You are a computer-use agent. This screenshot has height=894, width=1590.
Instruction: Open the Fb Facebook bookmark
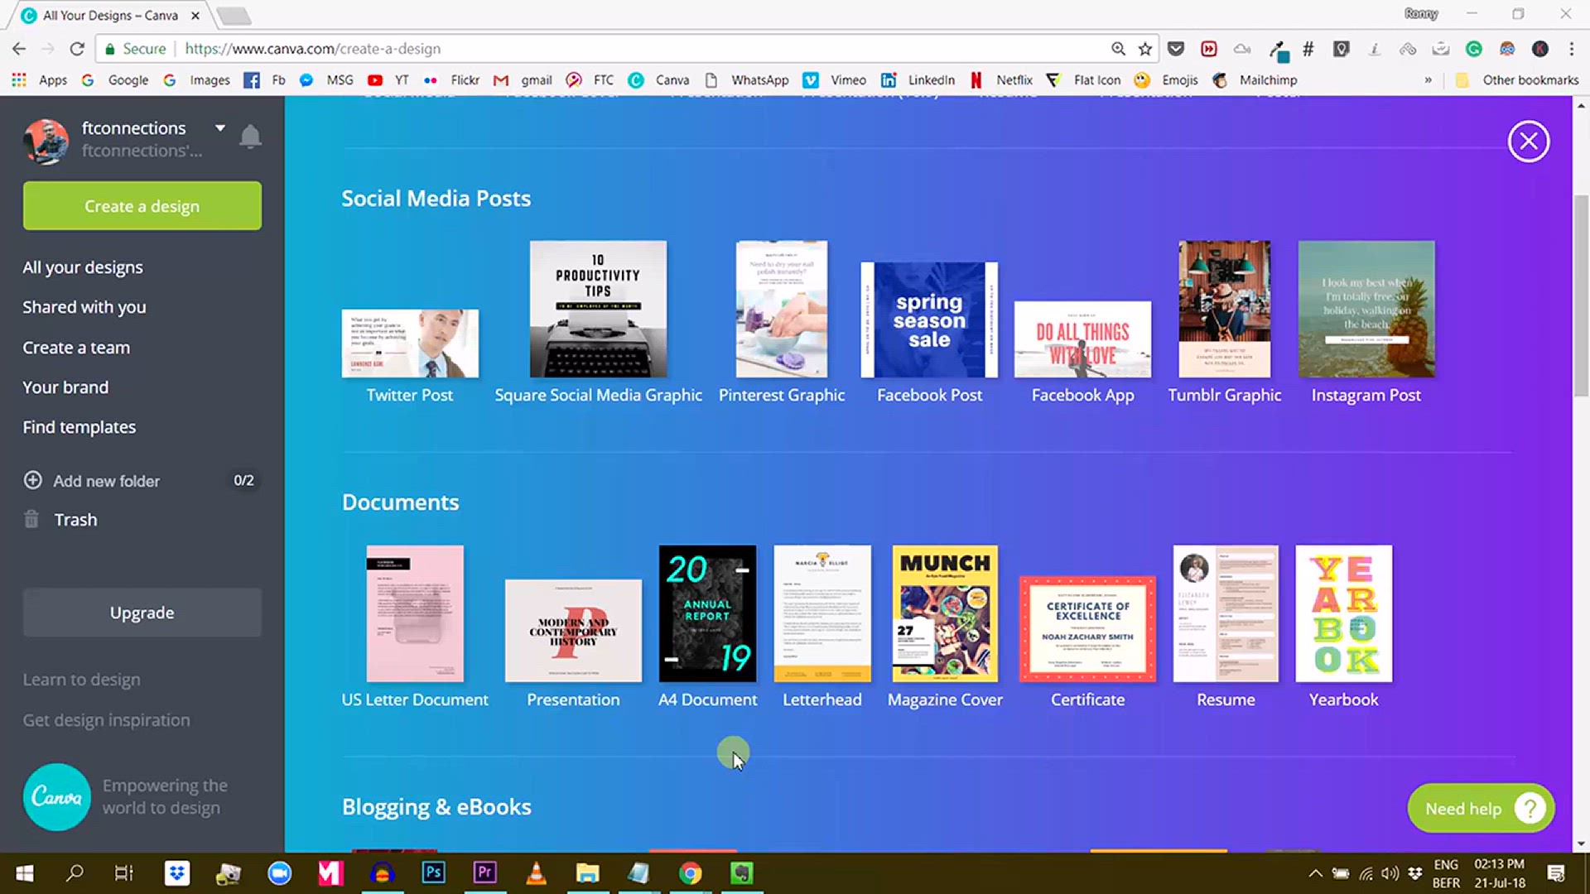(x=265, y=80)
